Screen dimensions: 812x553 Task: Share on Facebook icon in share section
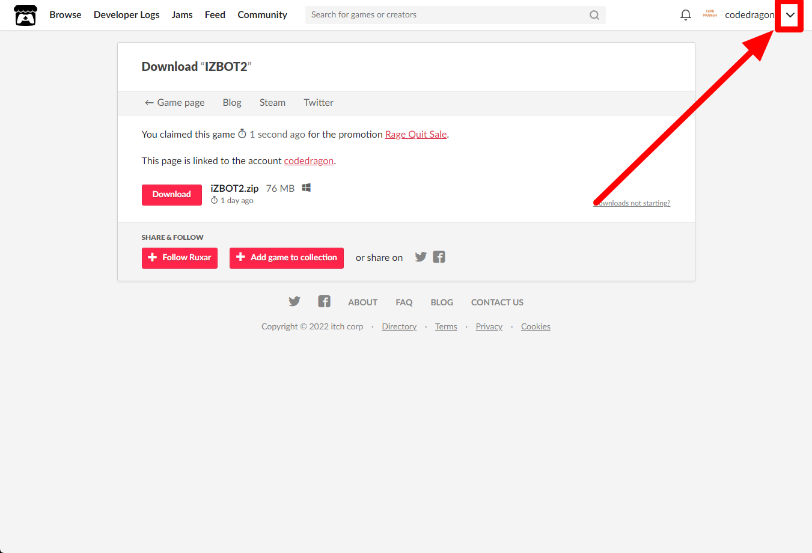tap(439, 257)
